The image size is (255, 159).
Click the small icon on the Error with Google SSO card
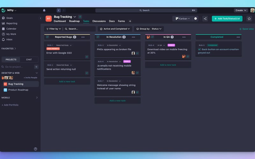(87, 57)
